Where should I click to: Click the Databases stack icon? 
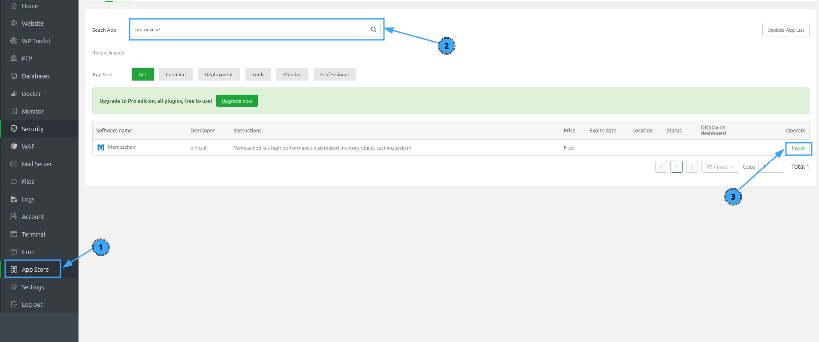(x=14, y=76)
